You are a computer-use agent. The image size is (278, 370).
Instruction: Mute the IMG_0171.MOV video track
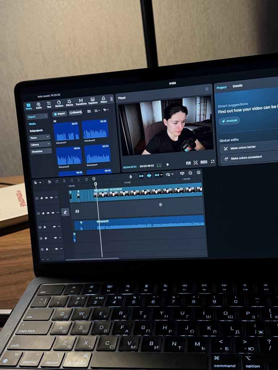pyautogui.click(x=51, y=198)
